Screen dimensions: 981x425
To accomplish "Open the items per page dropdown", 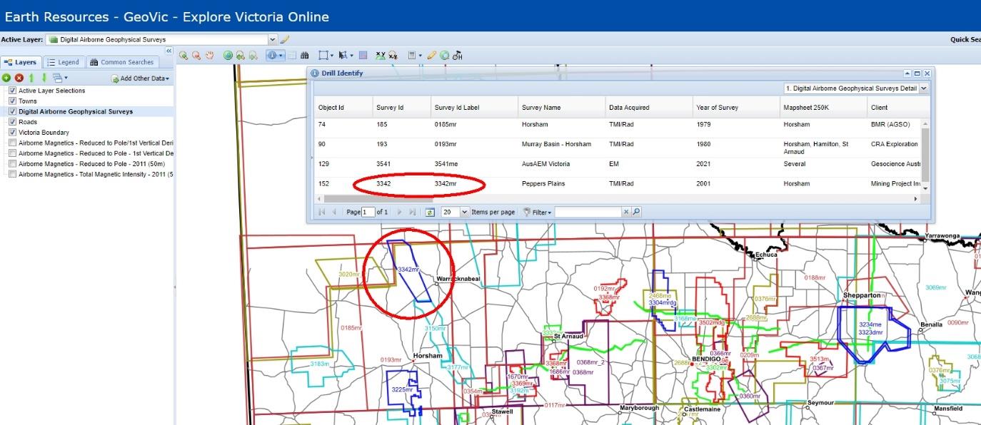I will (x=465, y=212).
